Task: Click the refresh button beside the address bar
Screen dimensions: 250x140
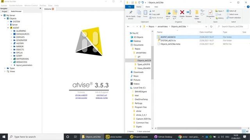Action: pyautogui.click(x=211, y=26)
